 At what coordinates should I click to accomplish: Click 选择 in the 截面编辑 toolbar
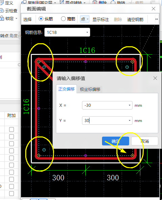point(27,19)
